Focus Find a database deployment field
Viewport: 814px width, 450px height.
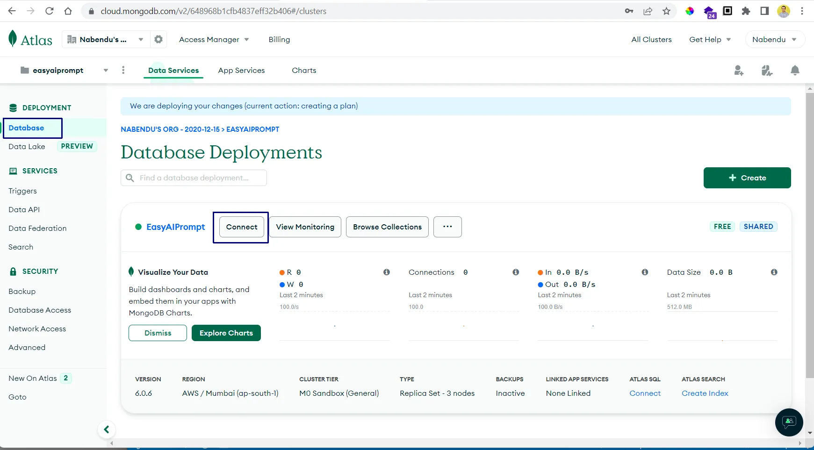coord(194,178)
